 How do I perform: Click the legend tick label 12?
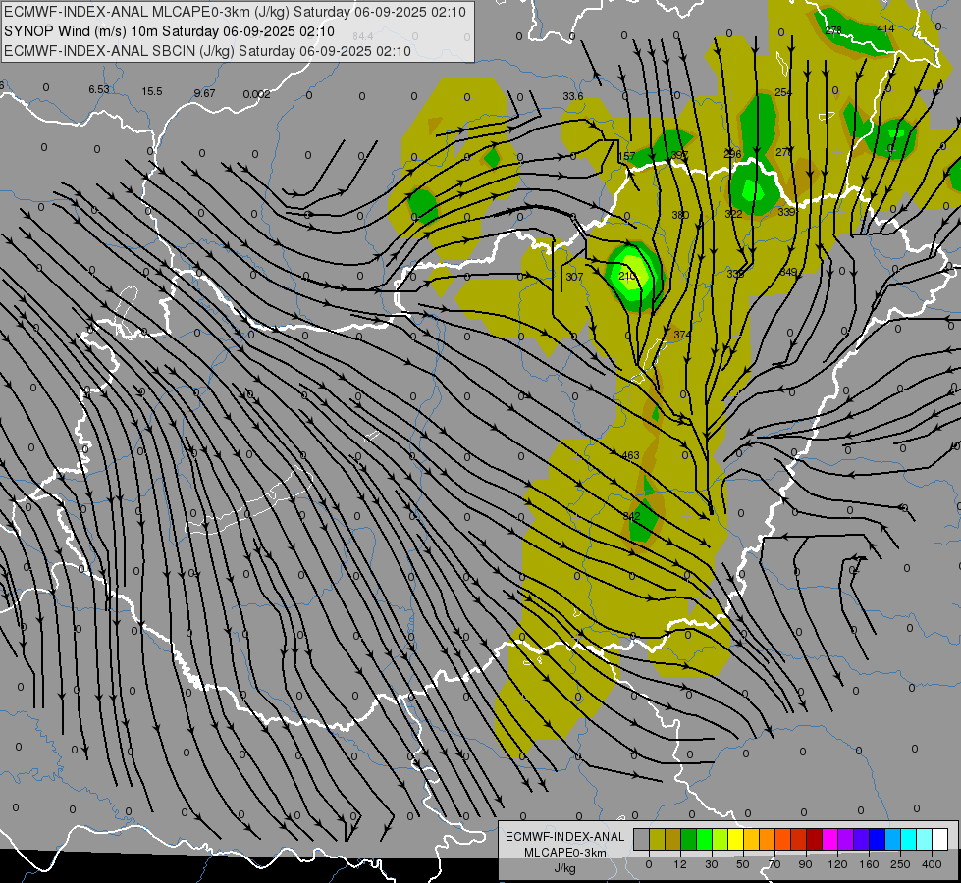pyautogui.click(x=680, y=864)
